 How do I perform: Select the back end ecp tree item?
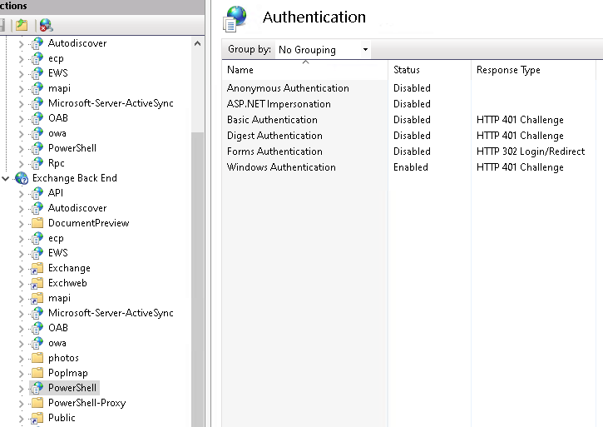(x=56, y=238)
